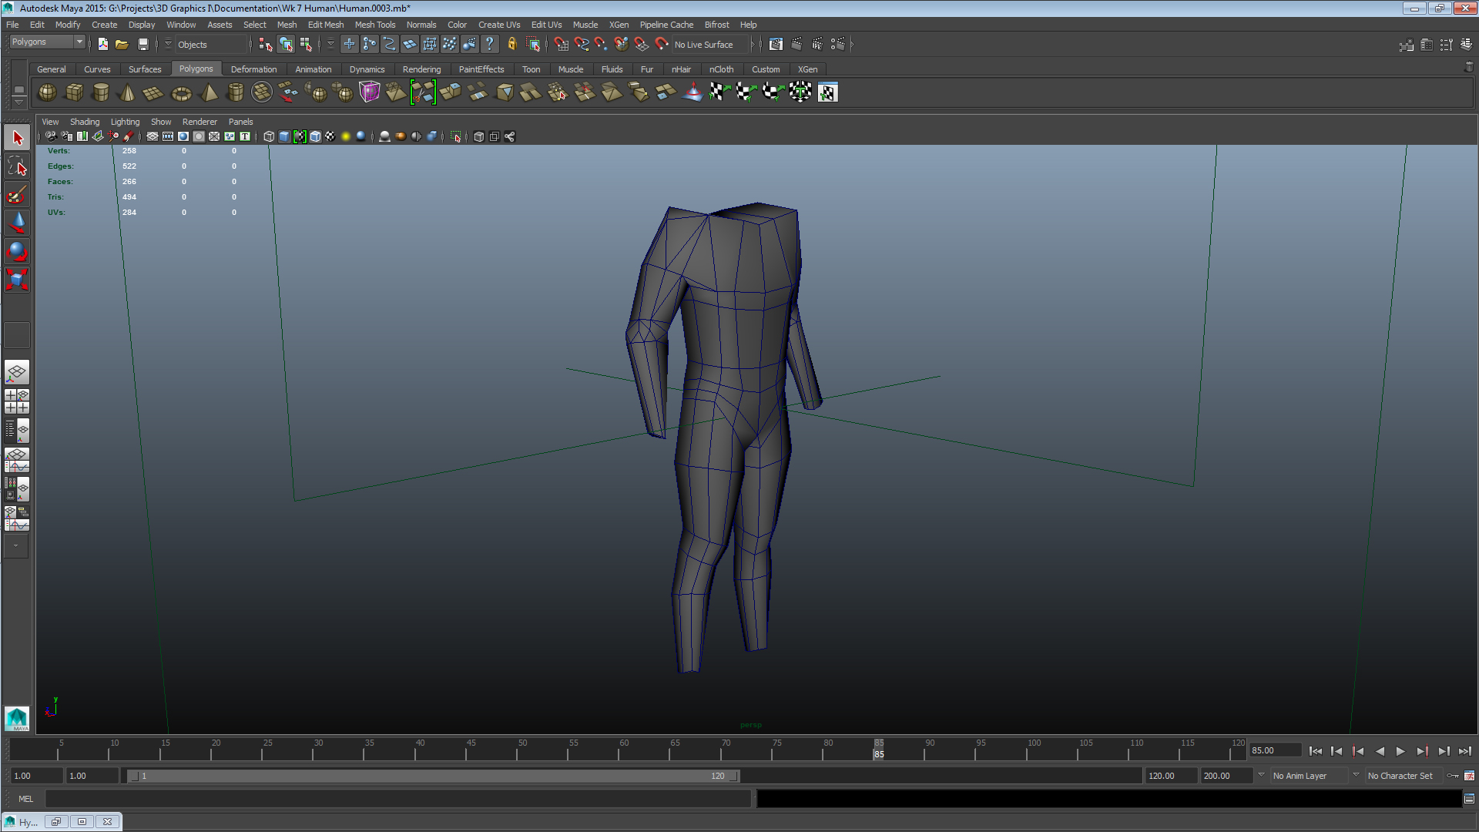Click the No Live Surface button
The image size is (1479, 832).
tap(705, 44)
